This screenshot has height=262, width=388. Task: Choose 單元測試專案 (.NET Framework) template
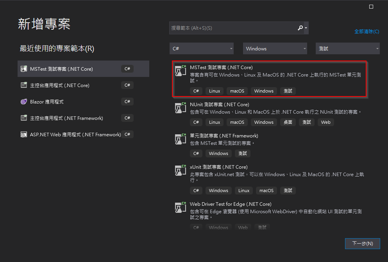coord(269,144)
